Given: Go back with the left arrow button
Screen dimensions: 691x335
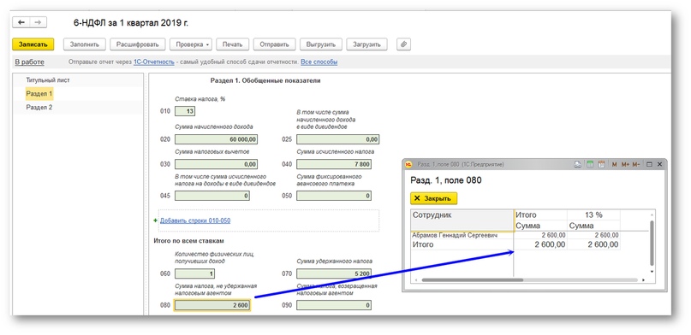Looking at the screenshot, I should coord(21,22).
